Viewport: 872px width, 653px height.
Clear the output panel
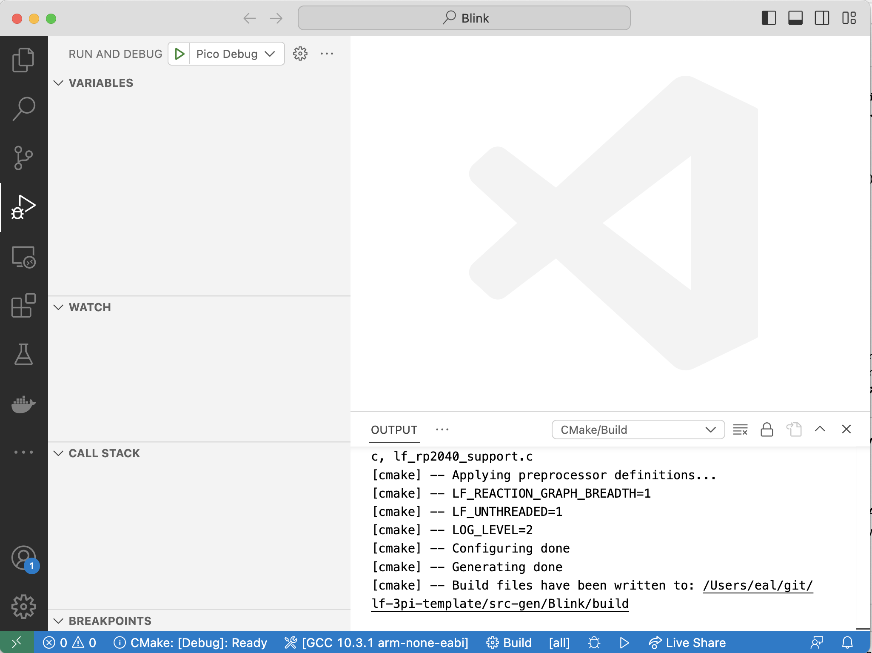click(x=740, y=430)
